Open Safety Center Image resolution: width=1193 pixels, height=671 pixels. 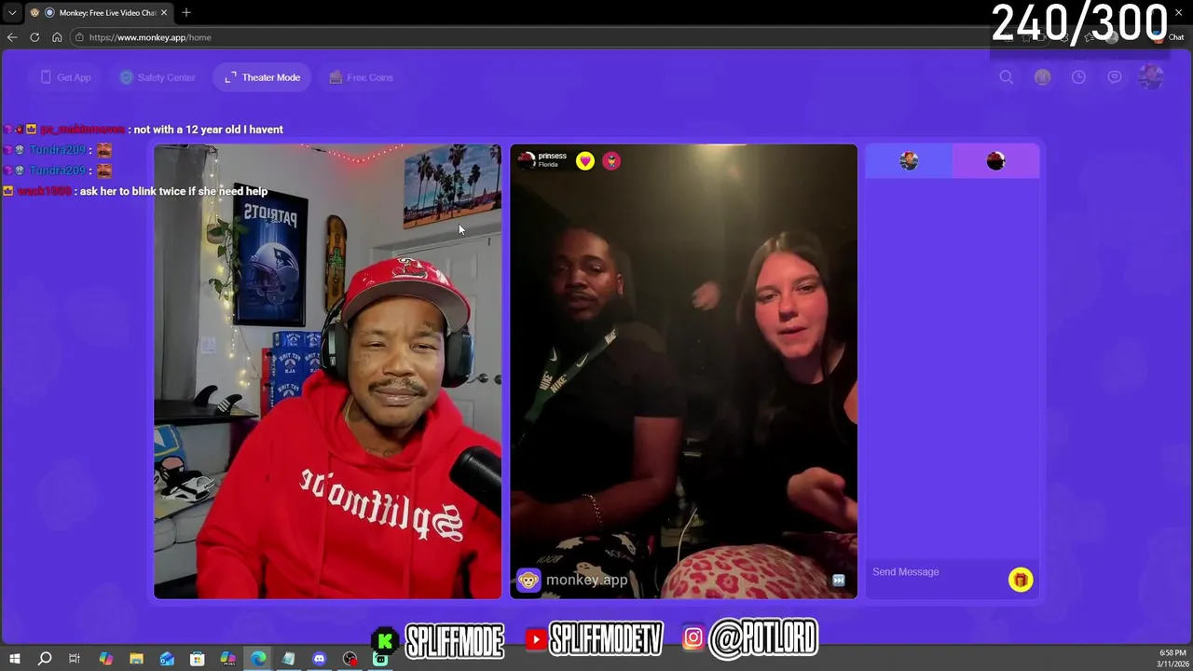[158, 77]
